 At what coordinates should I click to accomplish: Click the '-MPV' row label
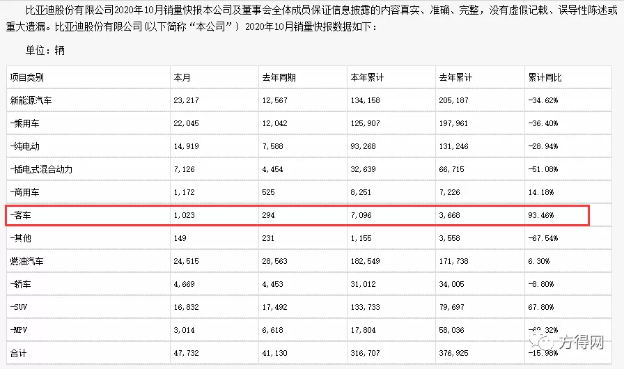point(19,330)
